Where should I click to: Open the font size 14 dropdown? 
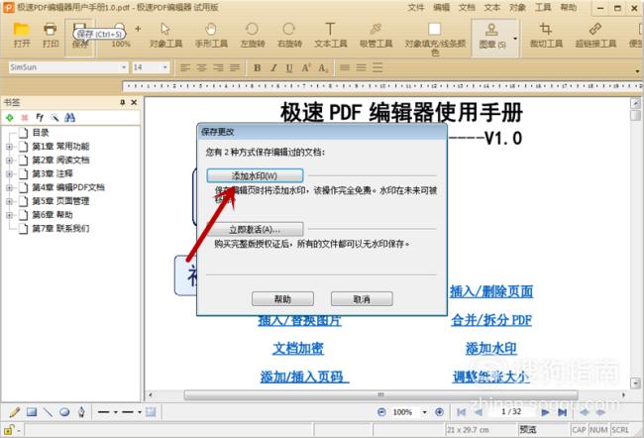click(165, 67)
